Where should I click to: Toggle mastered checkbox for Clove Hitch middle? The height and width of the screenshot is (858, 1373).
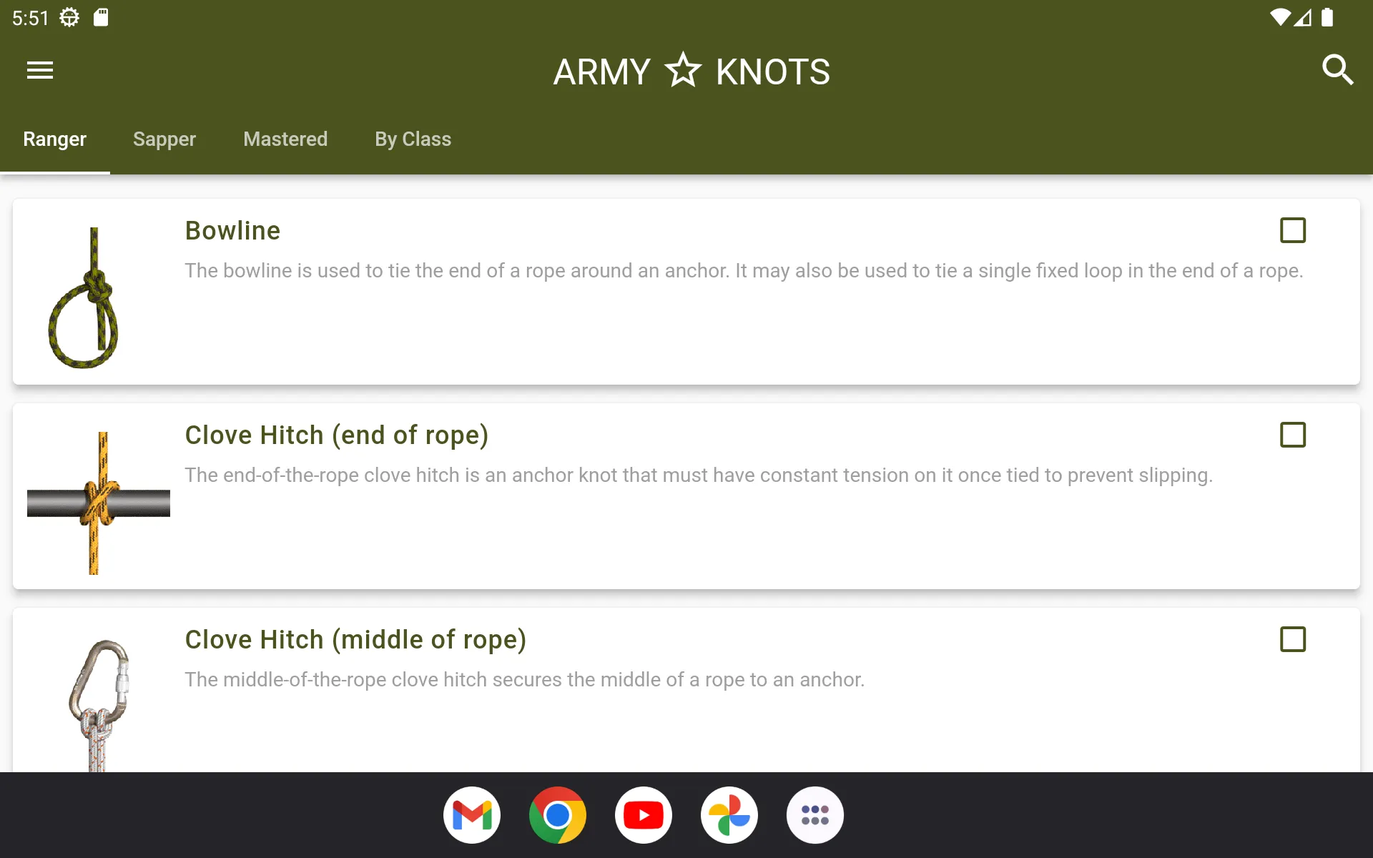pos(1293,639)
